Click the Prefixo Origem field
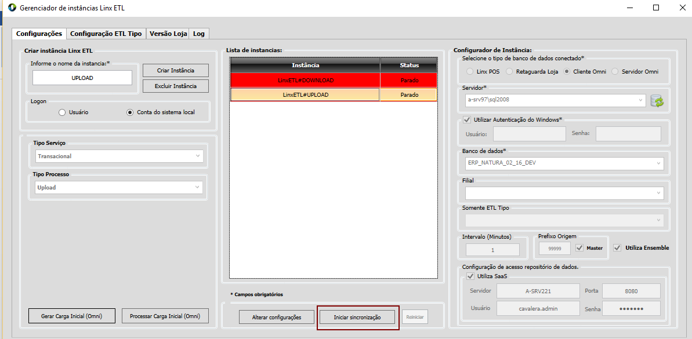This screenshot has width=692, height=339. point(555,249)
